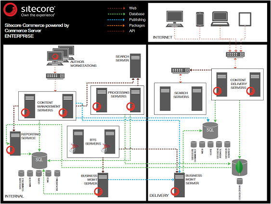
Task: Click the 'CONTENT MANAGEMENT SERVERS' label
Action: click(x=49, y=106)
